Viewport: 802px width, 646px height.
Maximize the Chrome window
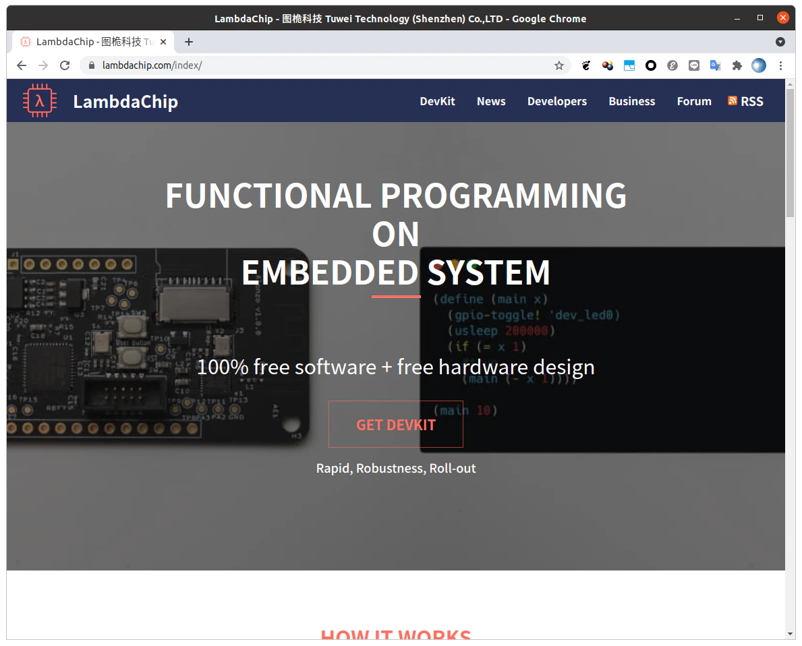click(760, 18)
